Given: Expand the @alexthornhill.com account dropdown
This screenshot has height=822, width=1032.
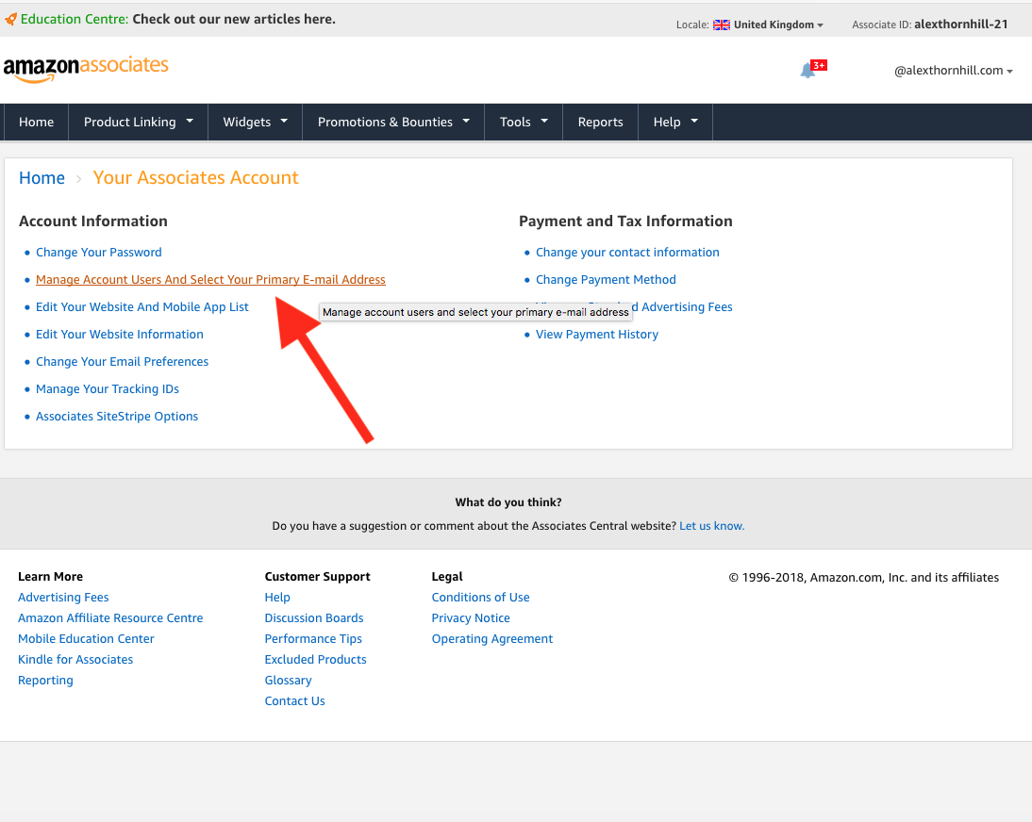Looking at the screenshot, I should click(x=953, y=71).
